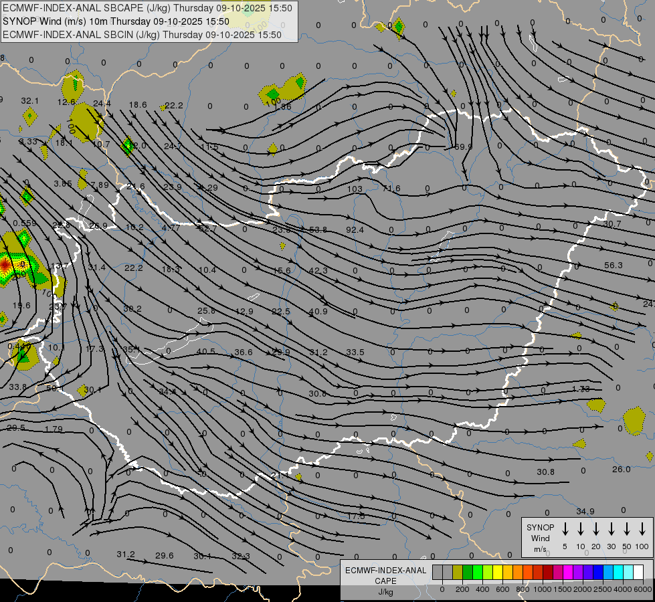Image resolution: width=655 pixels, height=602 pixels.
Task: Click the 6000 tick label on CAPE scale
Action: point(643,589)
